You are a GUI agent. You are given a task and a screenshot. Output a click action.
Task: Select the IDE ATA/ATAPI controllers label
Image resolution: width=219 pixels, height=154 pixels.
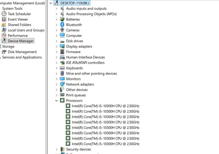(85, 63)
